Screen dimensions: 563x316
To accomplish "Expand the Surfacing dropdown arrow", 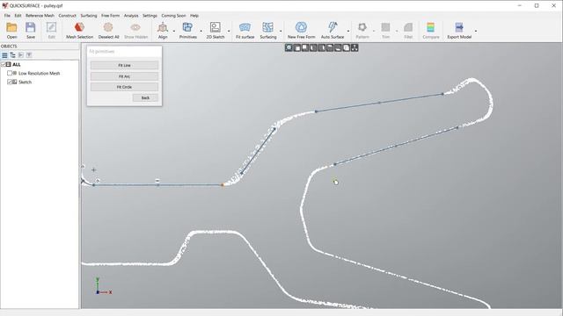I will (281, 32).
